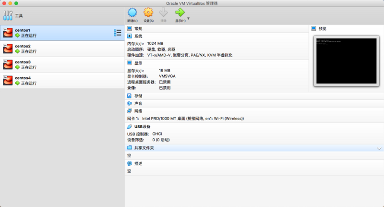Click the 远程桌面服务器 label
This screenshot has height=207, width=384.
pyautogui.click(x=141, y=82)
